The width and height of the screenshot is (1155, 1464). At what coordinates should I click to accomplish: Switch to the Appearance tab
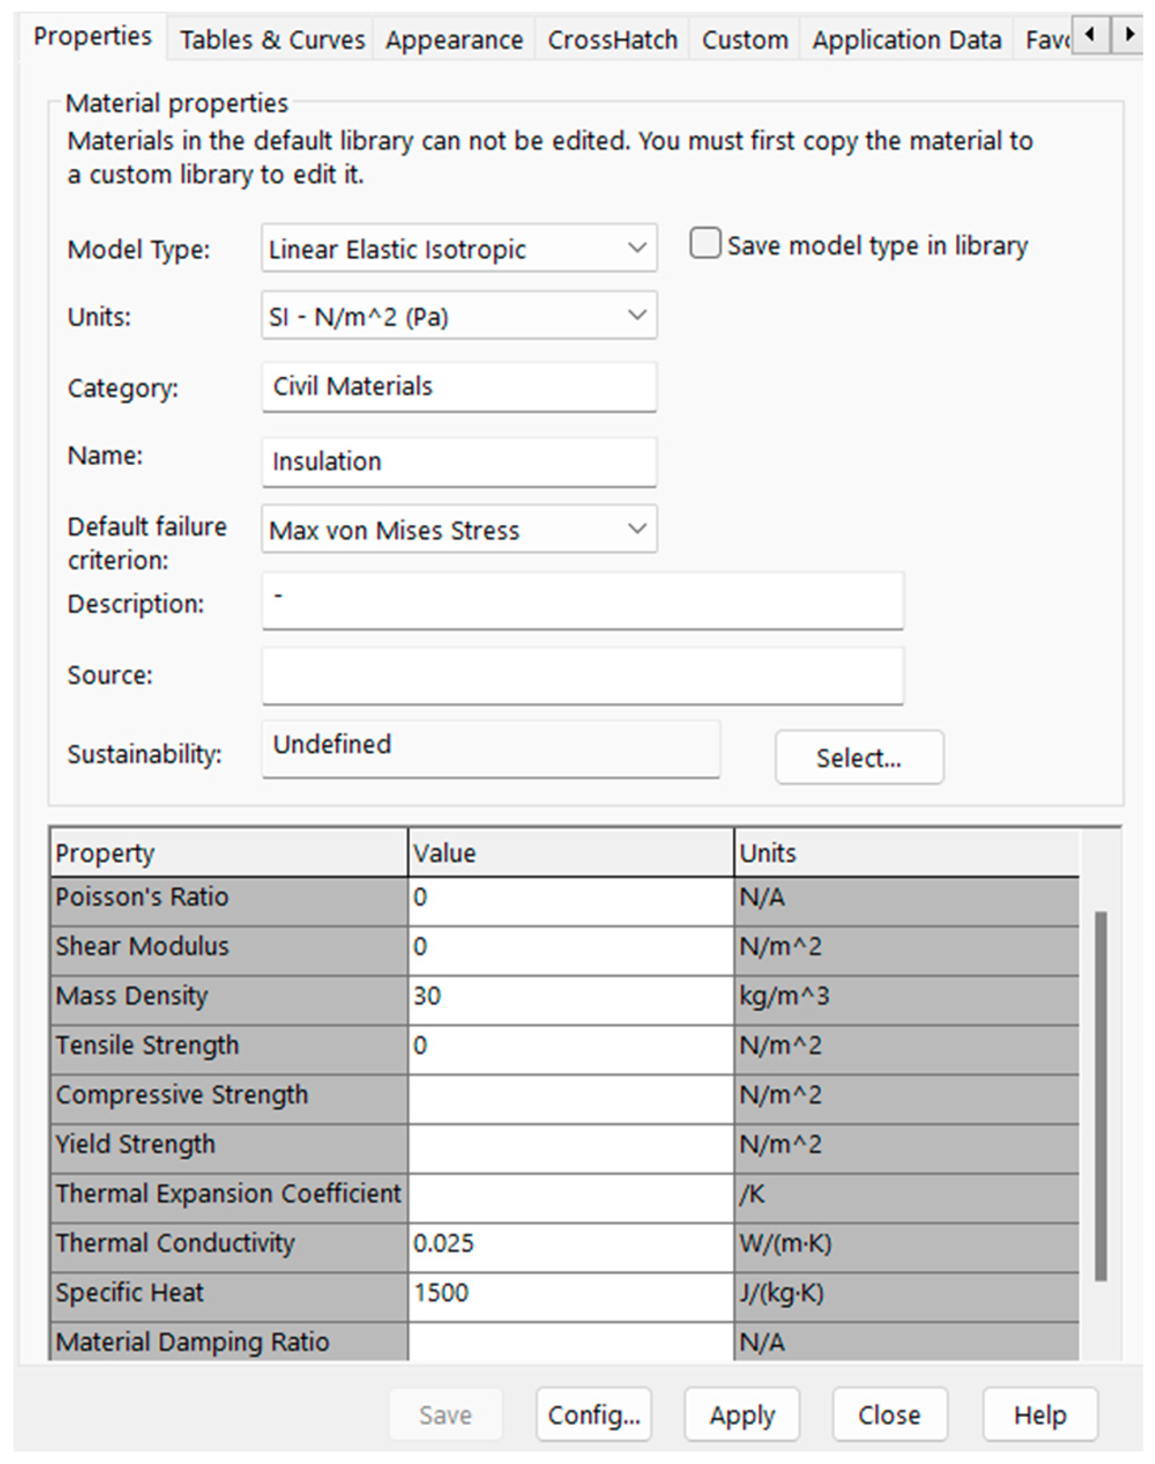(454, 40)
